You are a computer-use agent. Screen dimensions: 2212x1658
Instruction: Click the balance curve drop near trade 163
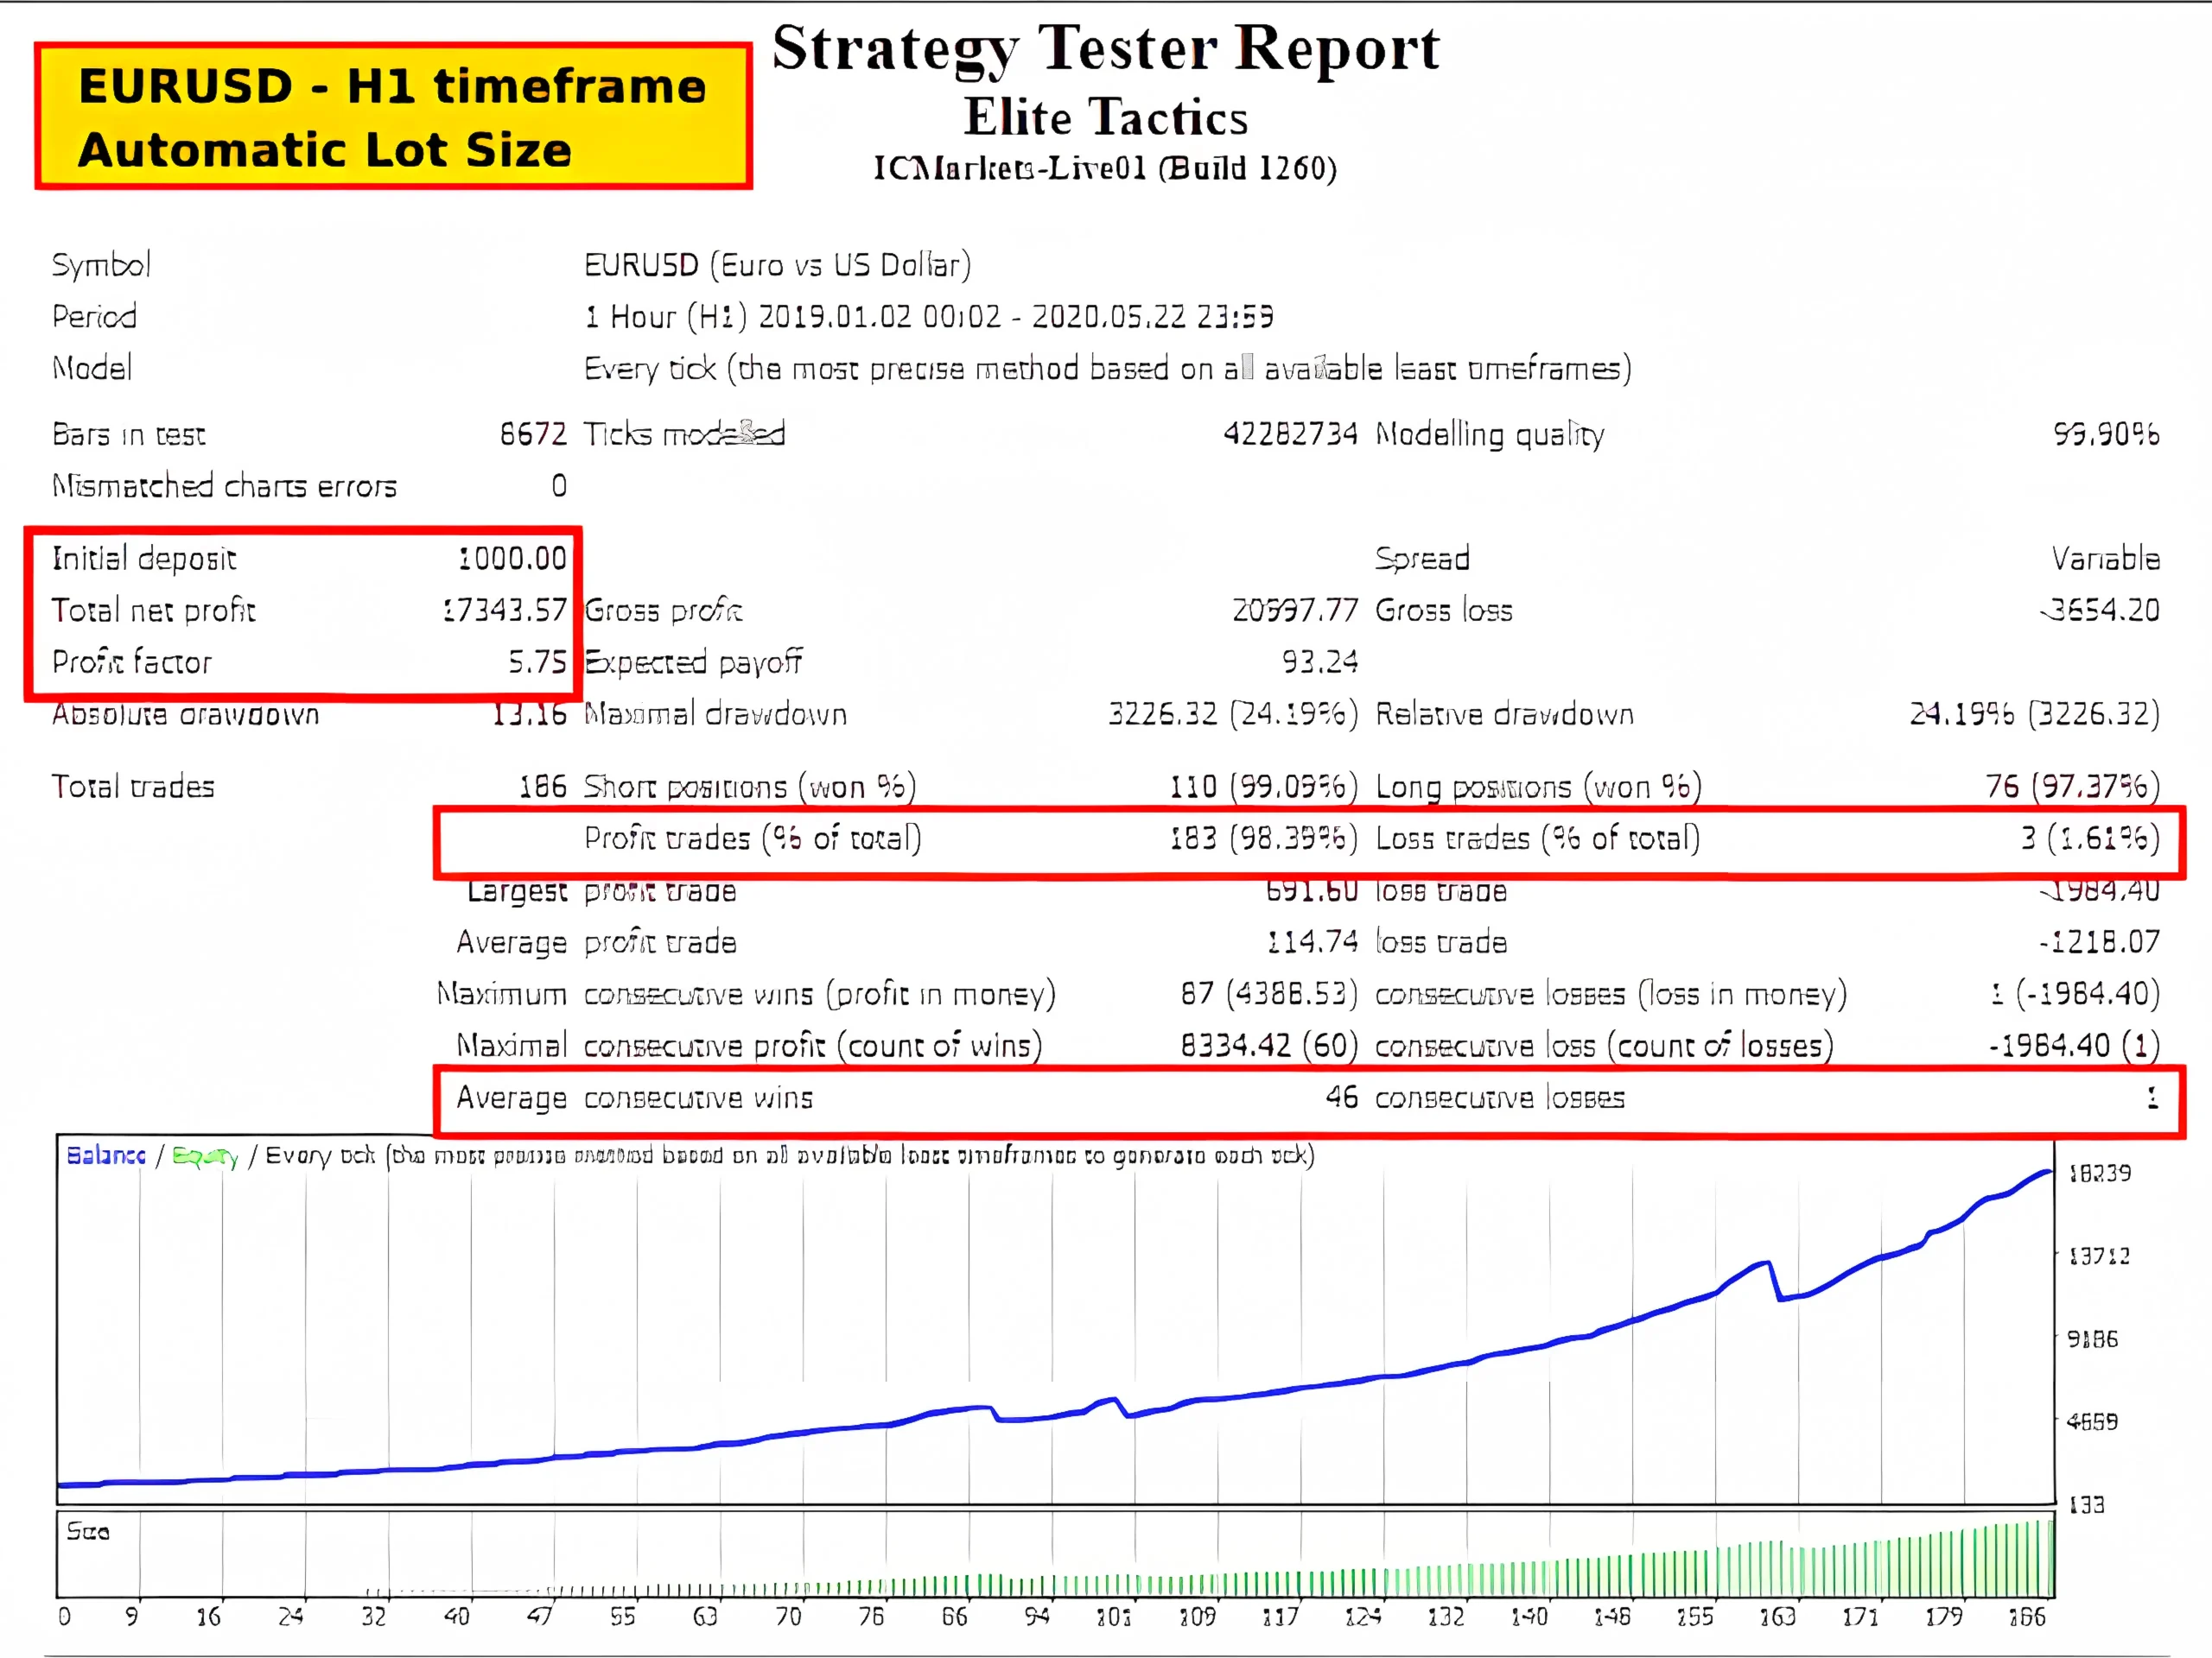click(1775, 1282)
